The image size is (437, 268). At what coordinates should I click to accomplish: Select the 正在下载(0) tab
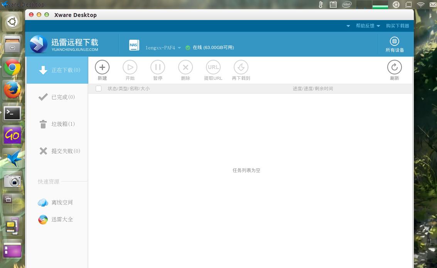57,70
